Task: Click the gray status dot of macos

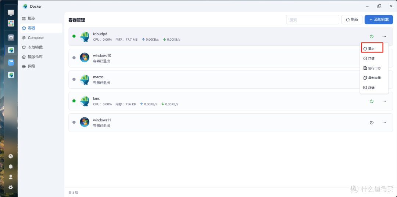Action: click(x=74, y=79)
